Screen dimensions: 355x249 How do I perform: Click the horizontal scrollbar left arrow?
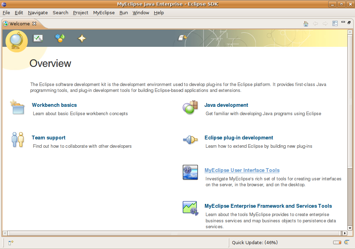(5, 233)
